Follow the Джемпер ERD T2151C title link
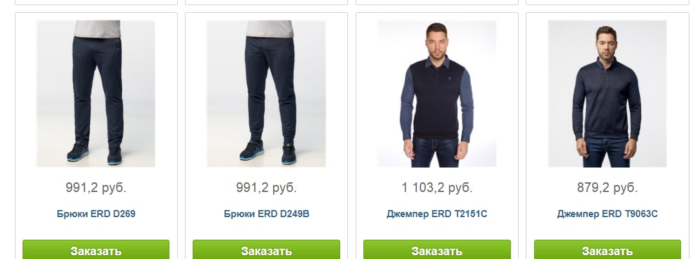Image resolution: width=692 pixels, height=259 pixels. point(437,214)
